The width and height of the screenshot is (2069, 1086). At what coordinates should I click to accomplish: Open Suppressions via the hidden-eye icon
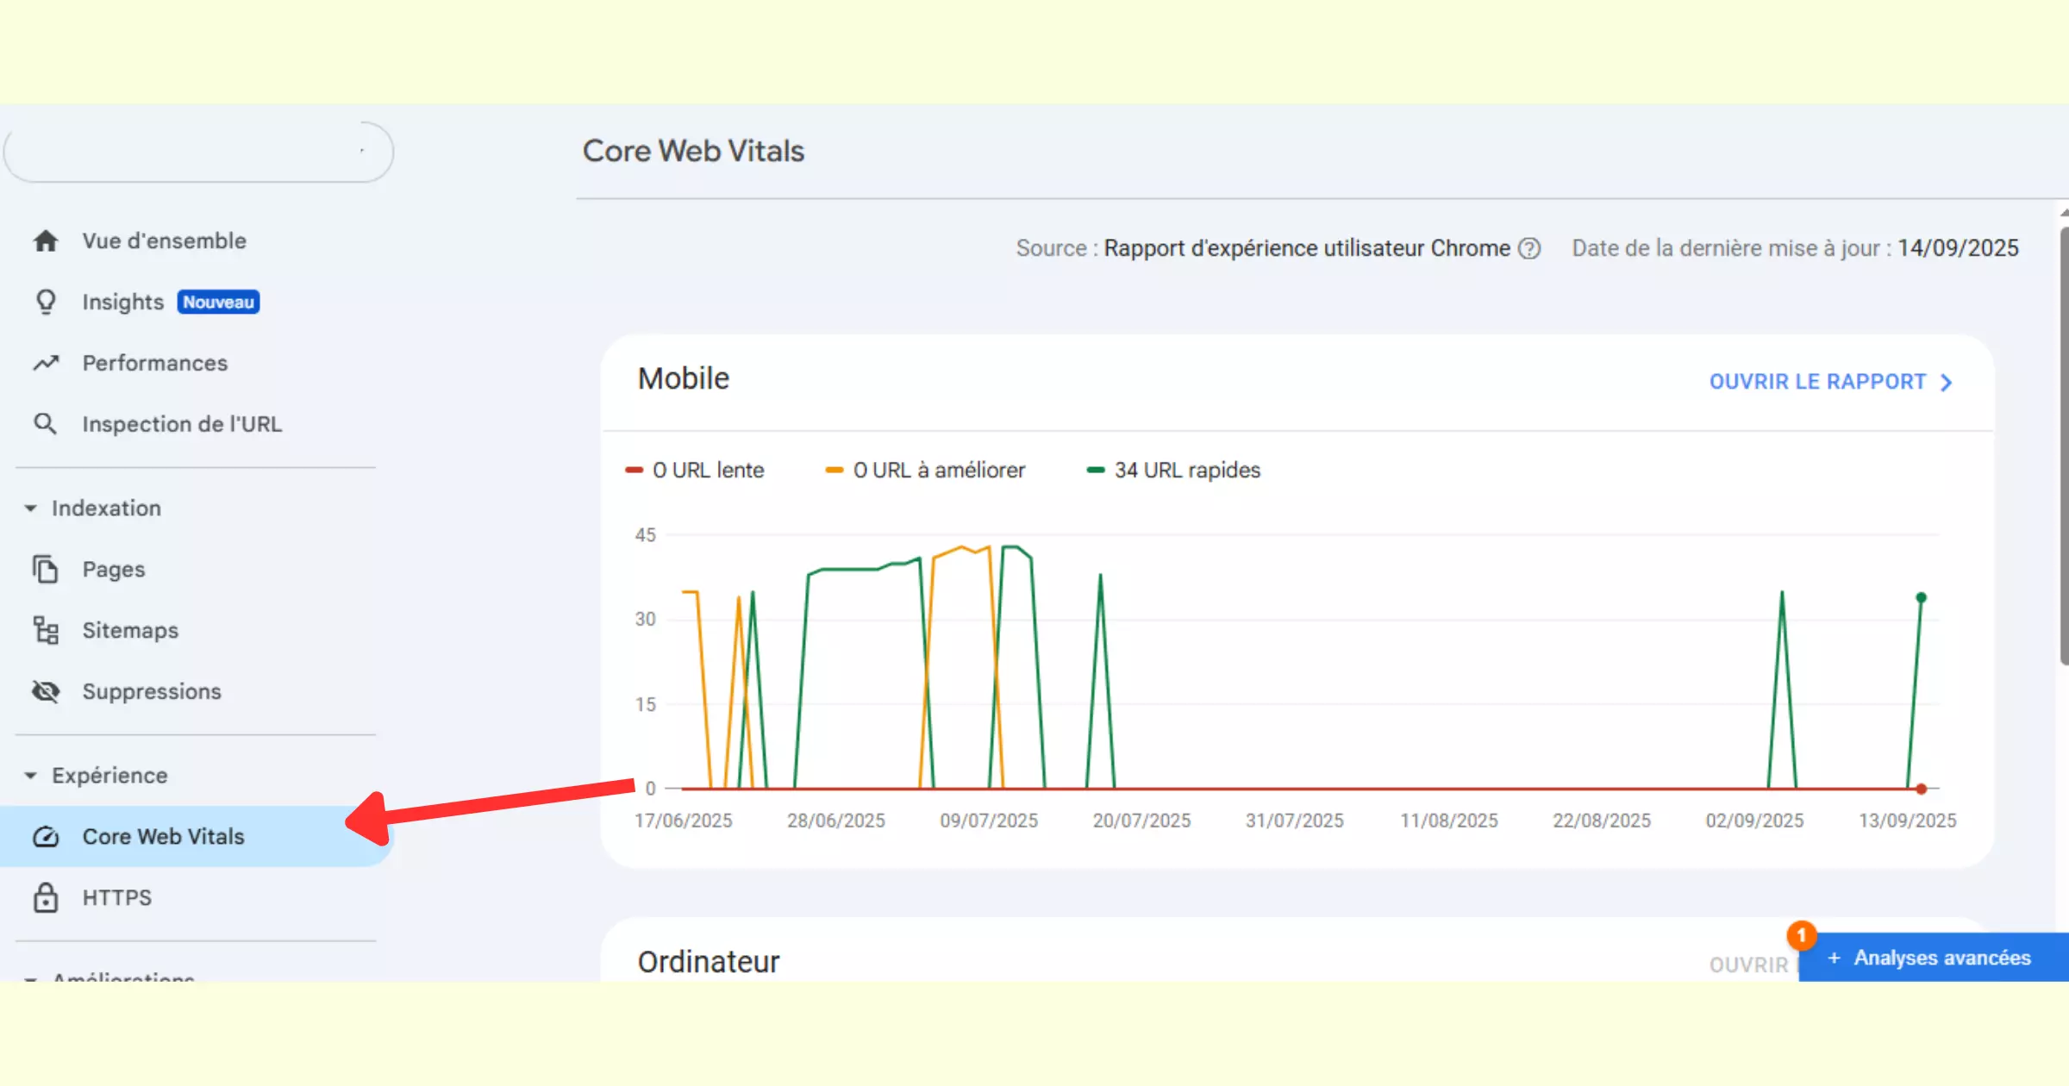click(44, 690)
